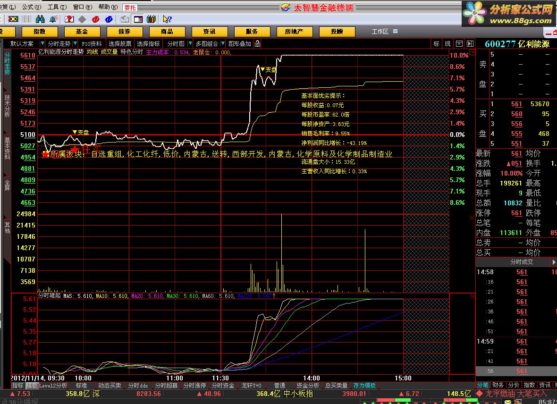Select the 技术分析 left sidebar tab
557x404 pixels.
point(7,106)
